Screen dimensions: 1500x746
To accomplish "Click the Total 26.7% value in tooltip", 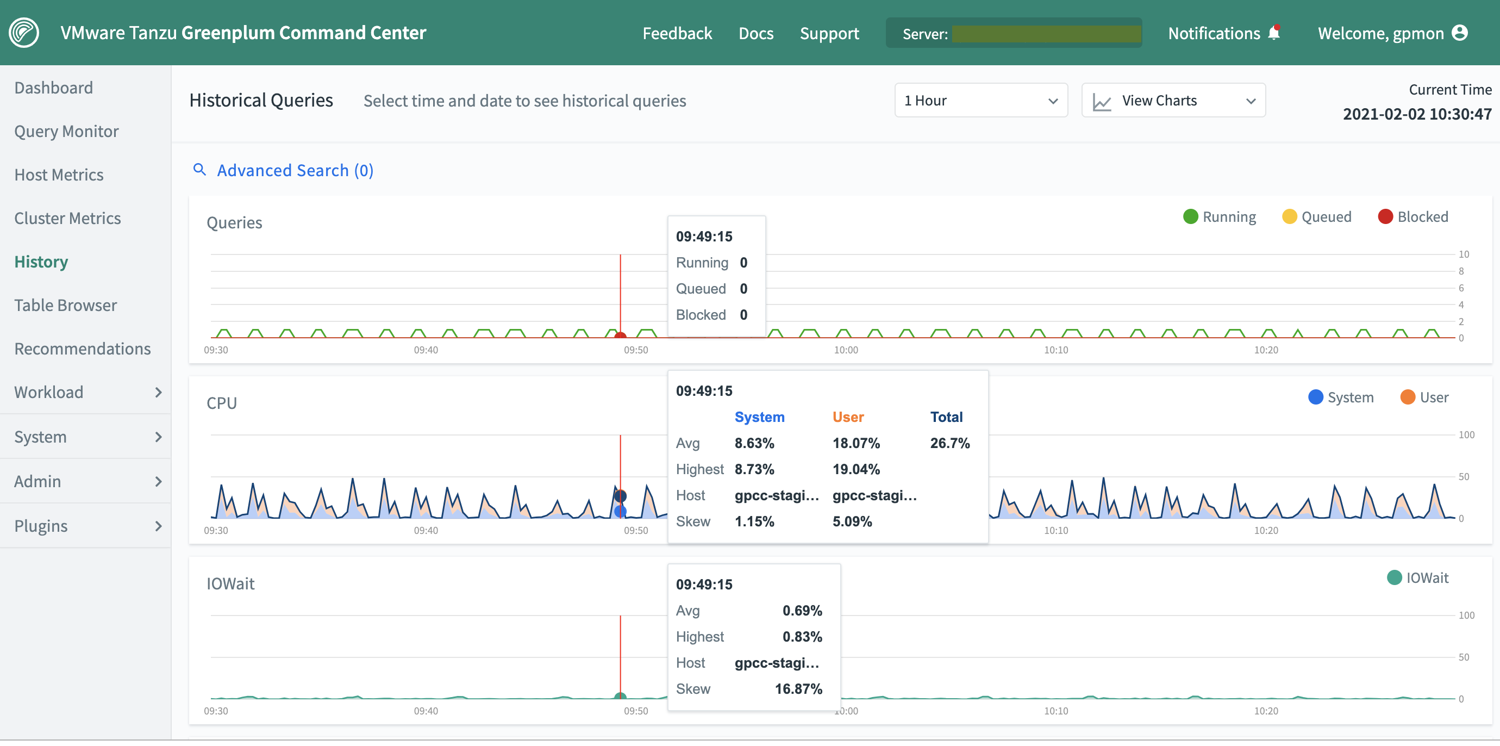I will pos(950,443).
